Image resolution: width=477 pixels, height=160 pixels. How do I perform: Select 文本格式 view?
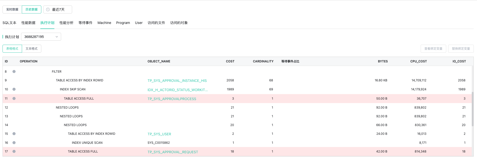coord(32,49)
